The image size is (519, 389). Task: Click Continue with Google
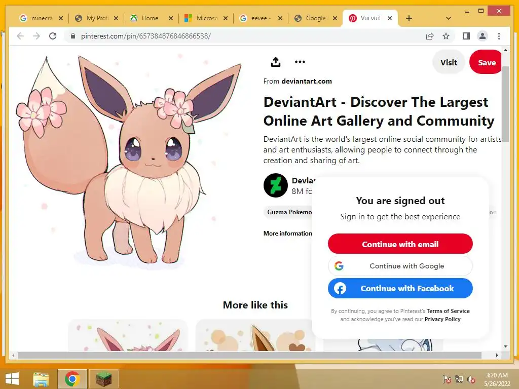[x=400, y=266]
